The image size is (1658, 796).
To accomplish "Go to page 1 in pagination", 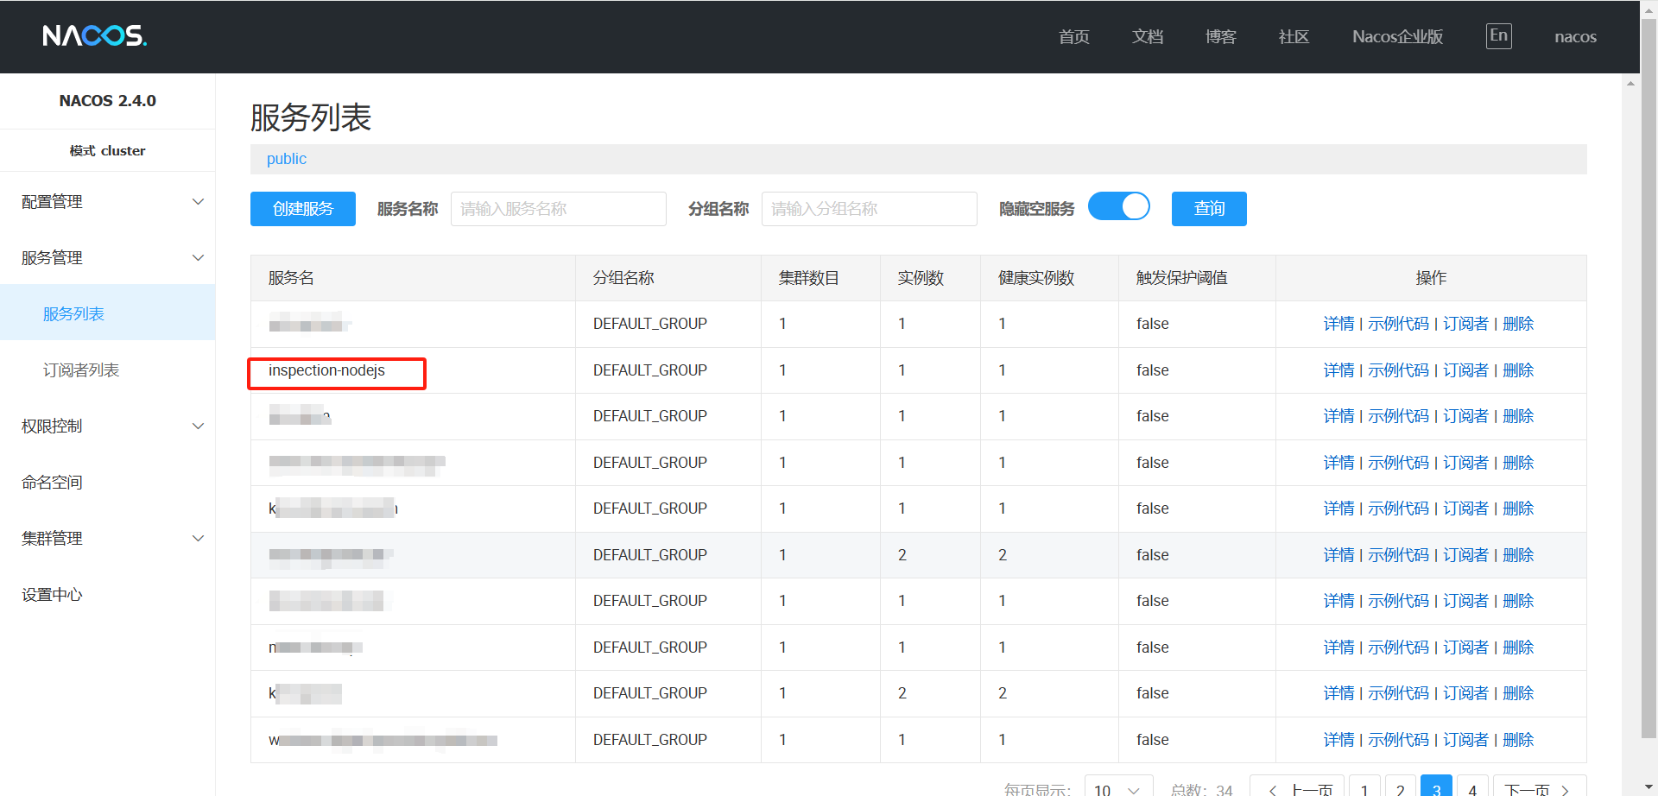I will click(1364, 787).
